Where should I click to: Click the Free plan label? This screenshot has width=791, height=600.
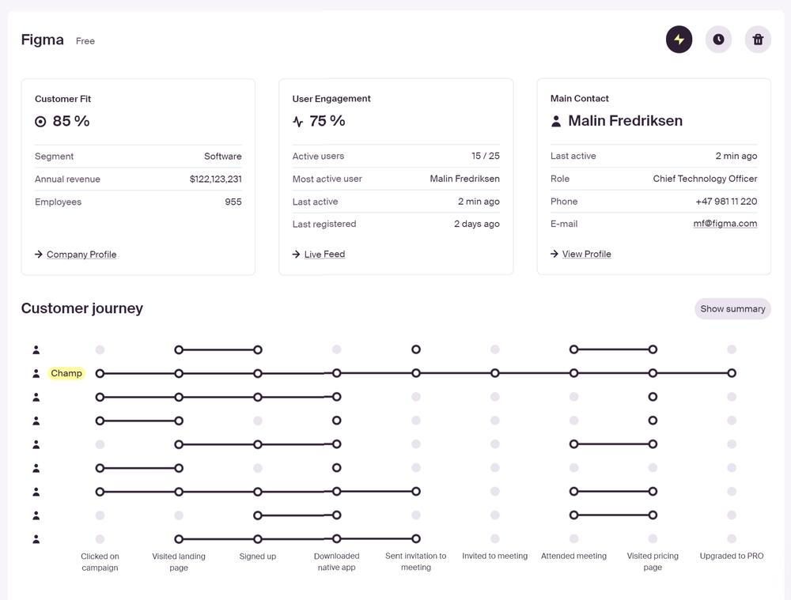point(85,41)
